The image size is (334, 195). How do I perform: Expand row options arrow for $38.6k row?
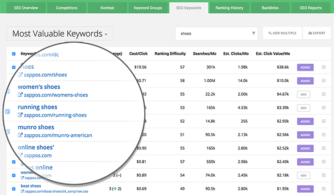[x=323, y=68]
